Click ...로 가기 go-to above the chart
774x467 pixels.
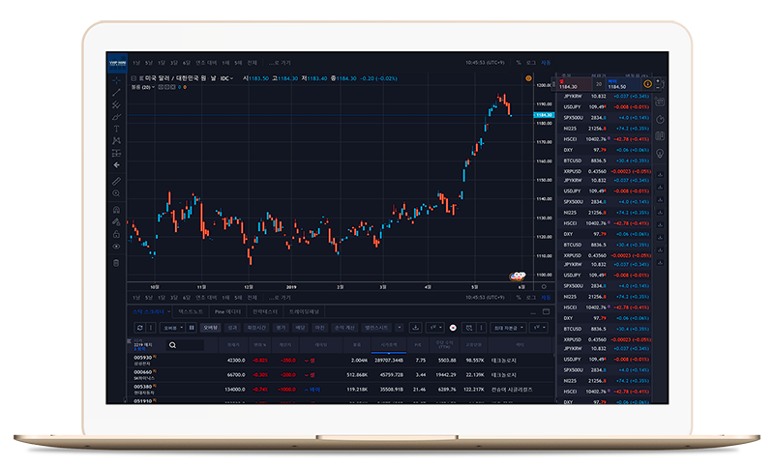tap(280, 63)
